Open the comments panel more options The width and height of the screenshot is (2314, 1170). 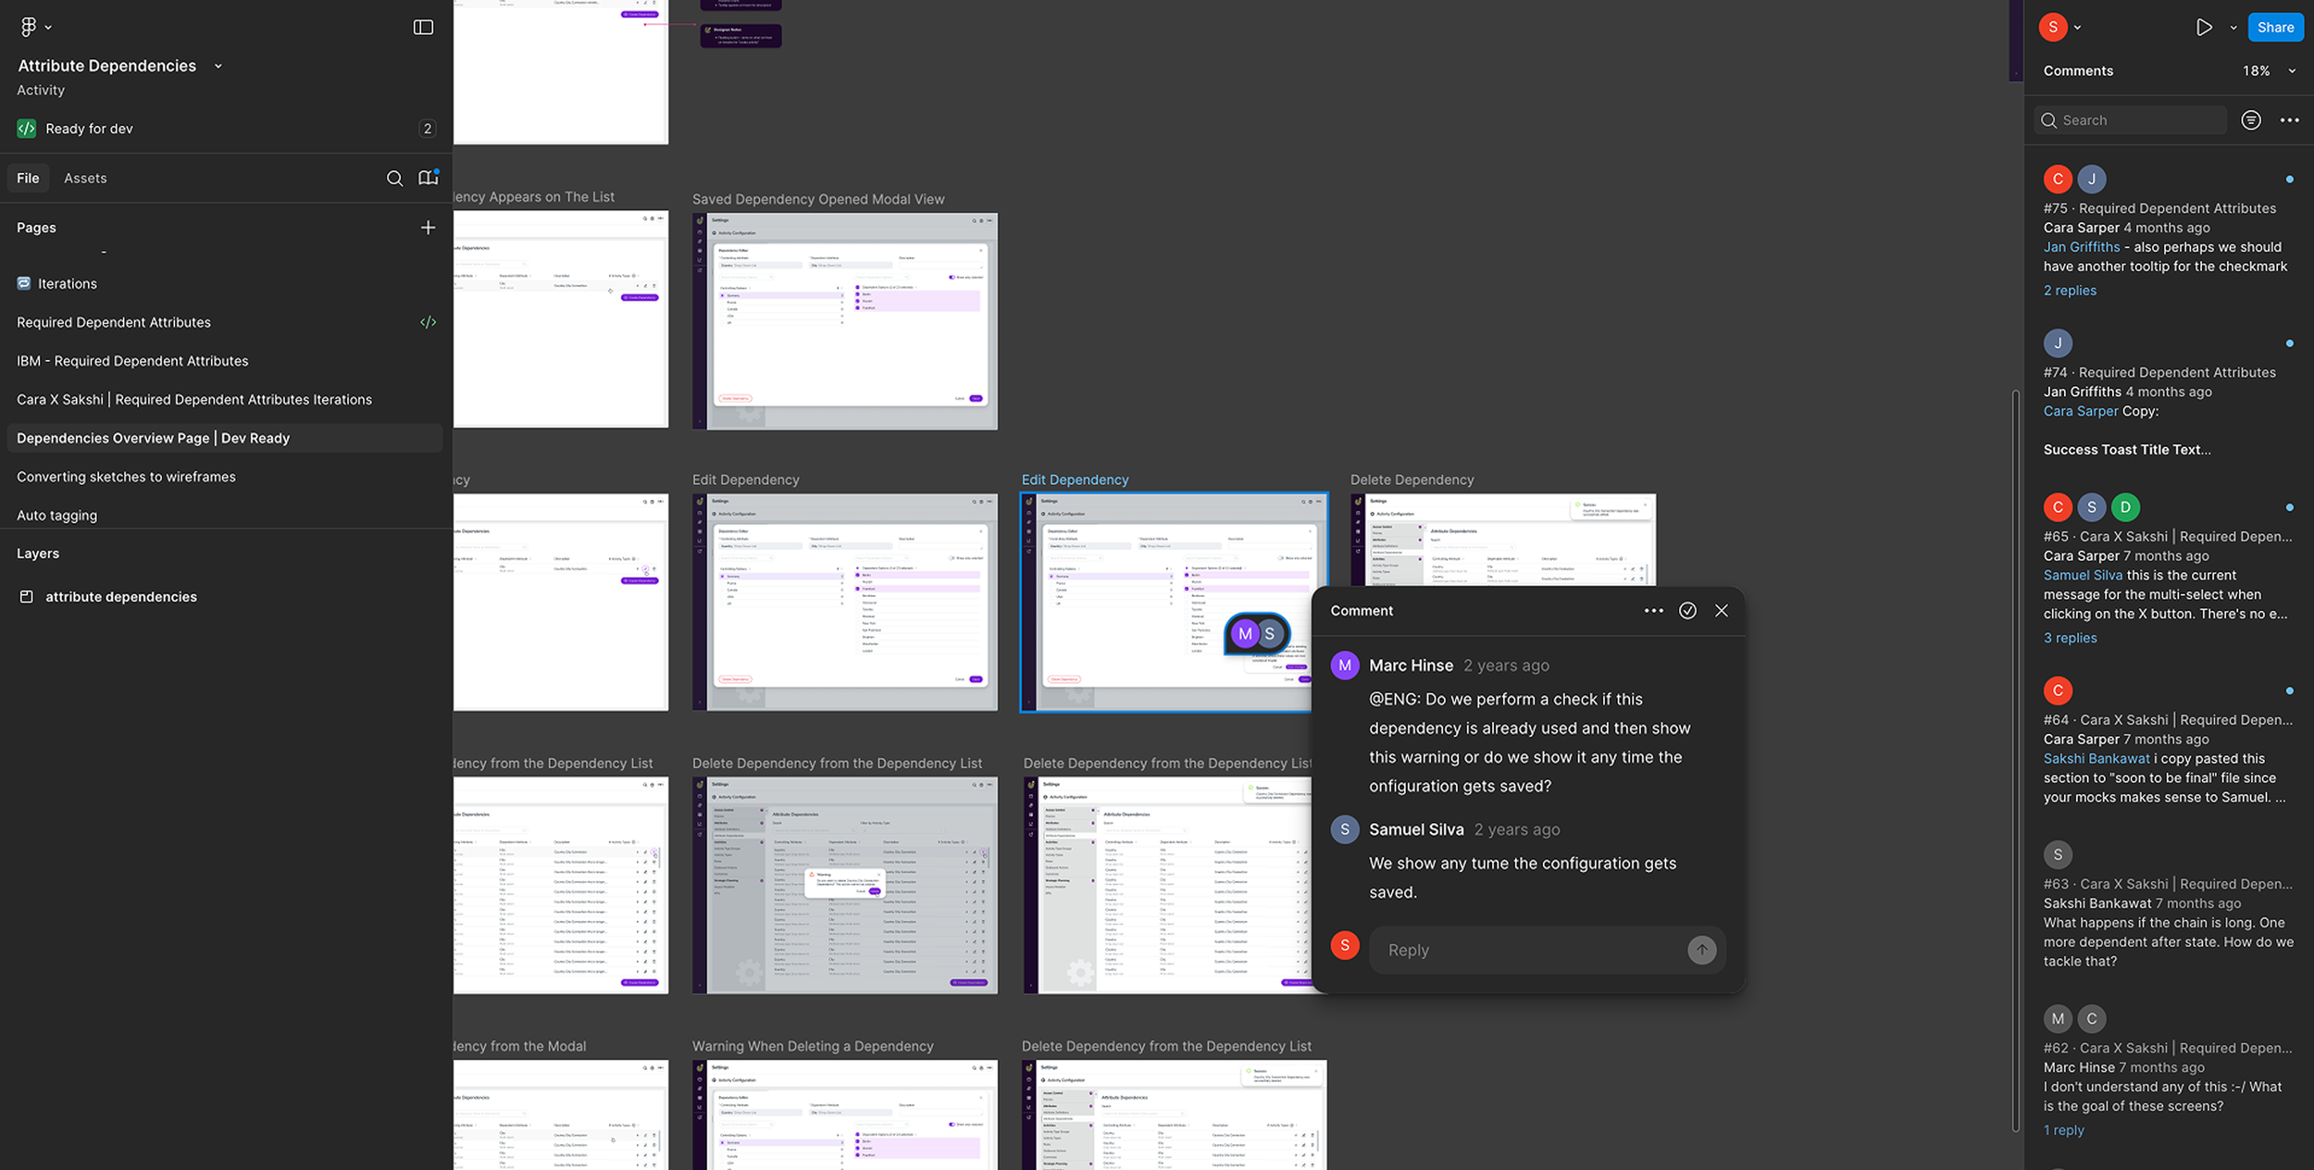(x=2290, y=120)
